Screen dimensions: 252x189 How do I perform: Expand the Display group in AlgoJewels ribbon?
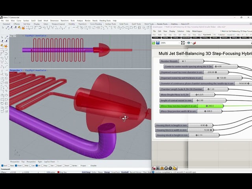point(166,38)
